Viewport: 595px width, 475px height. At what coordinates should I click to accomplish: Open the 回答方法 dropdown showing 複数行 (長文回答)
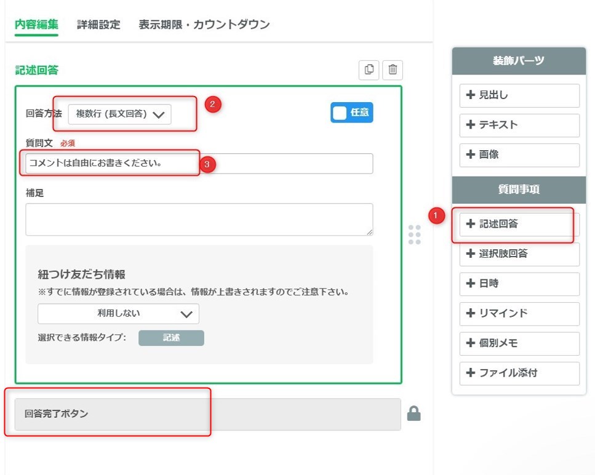coord(119,114)
